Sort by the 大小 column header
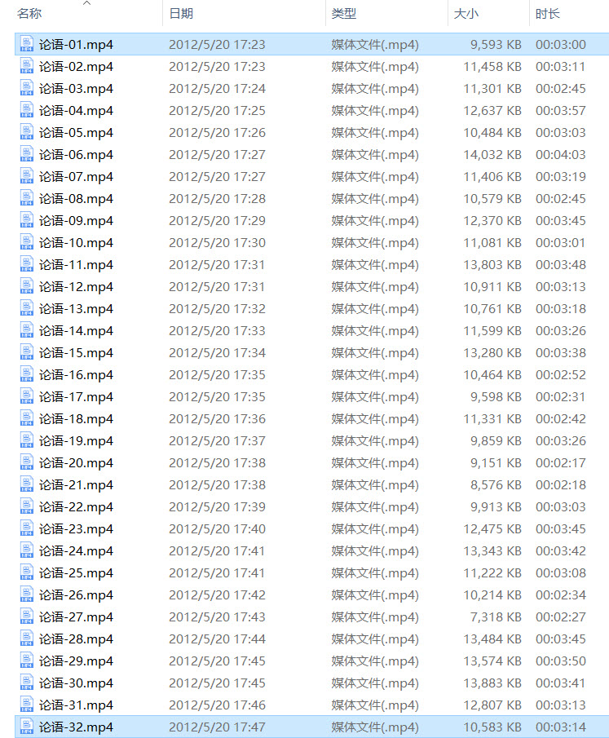609x738 pixels. pos(466,14)
